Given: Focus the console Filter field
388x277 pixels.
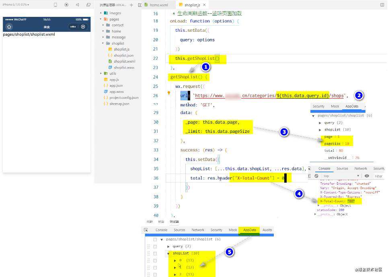Looking at the screenshot, I should (x=379, y=176).
